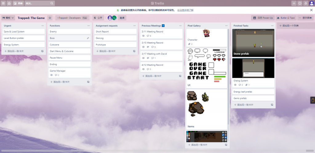Open notifications bell icon
This screenshot has height=153, width=315.
point(305,3)
